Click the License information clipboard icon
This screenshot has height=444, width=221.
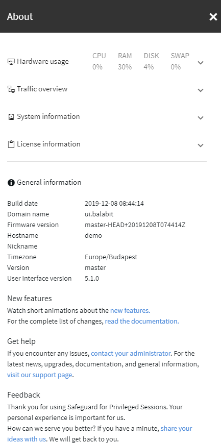click(x=11, y=144)
